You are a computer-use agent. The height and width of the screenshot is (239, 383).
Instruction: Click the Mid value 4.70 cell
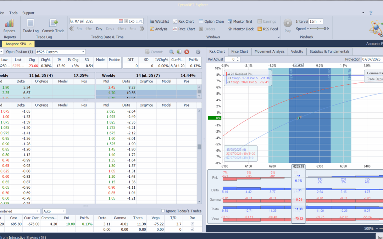click(106, 93)
